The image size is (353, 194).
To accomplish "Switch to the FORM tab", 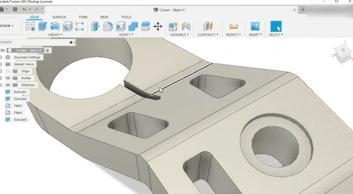I will pyautogui.click(x=83, y=17).
